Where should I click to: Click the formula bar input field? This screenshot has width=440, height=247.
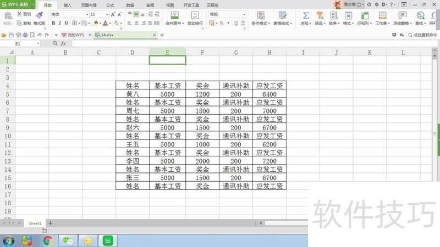[x=254, y=43]
